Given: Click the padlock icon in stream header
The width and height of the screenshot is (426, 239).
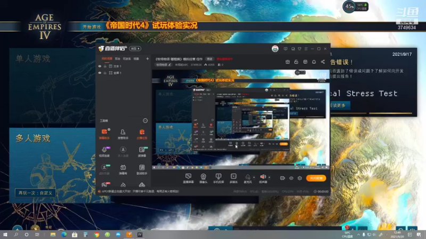Looking at the screenshot, I should [x=296, y=62].
